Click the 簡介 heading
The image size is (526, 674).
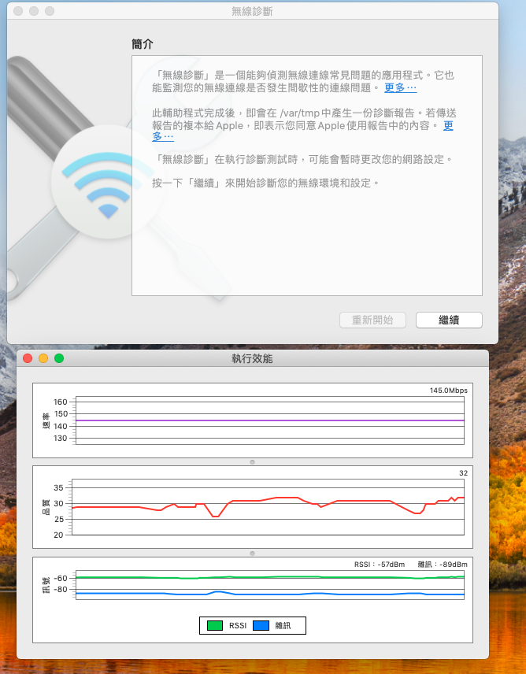click(143, 44)
